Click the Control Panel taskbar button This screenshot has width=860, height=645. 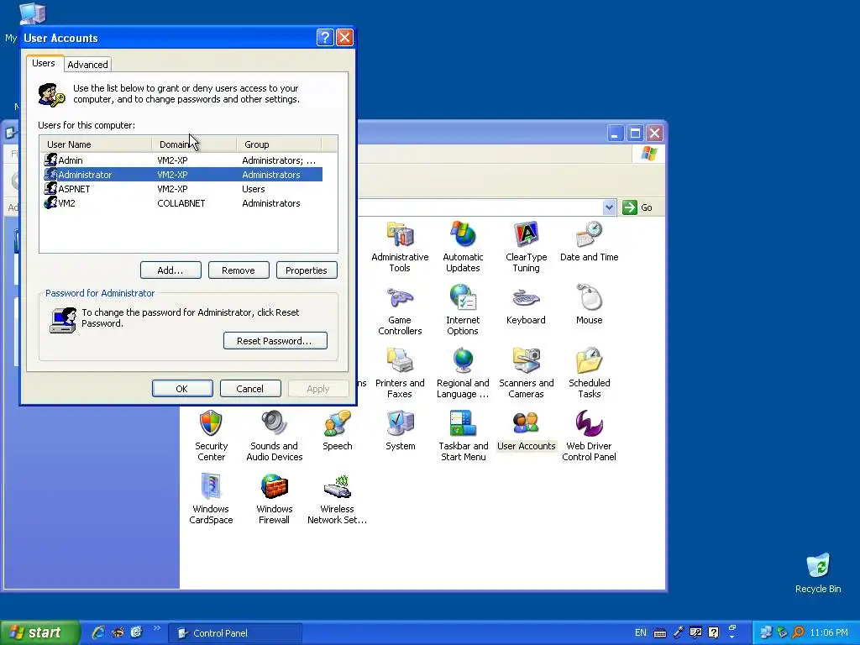(x=235, y=633)
